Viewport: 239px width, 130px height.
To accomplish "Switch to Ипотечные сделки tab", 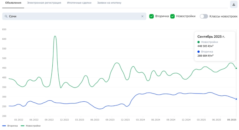I will 79,3.
